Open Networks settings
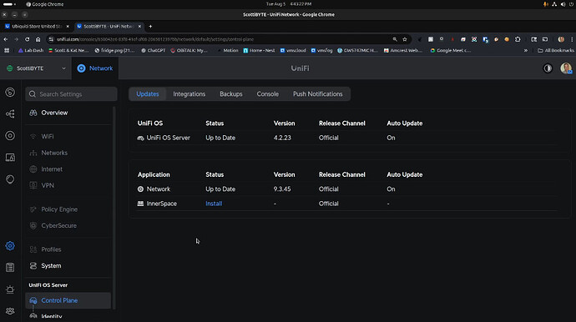 point(54,153)
